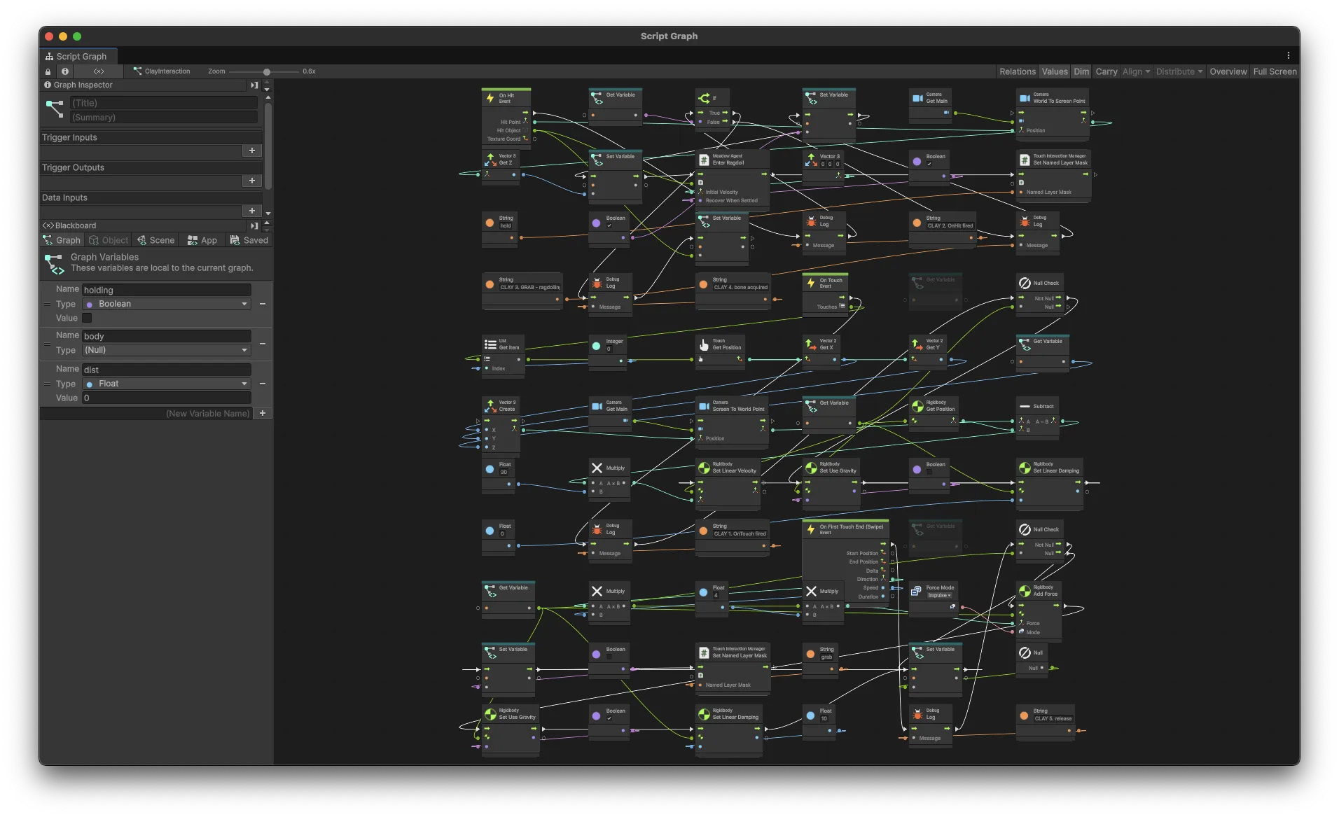Open the Force Mode Impulse dropdown

[x=939, y=595]
